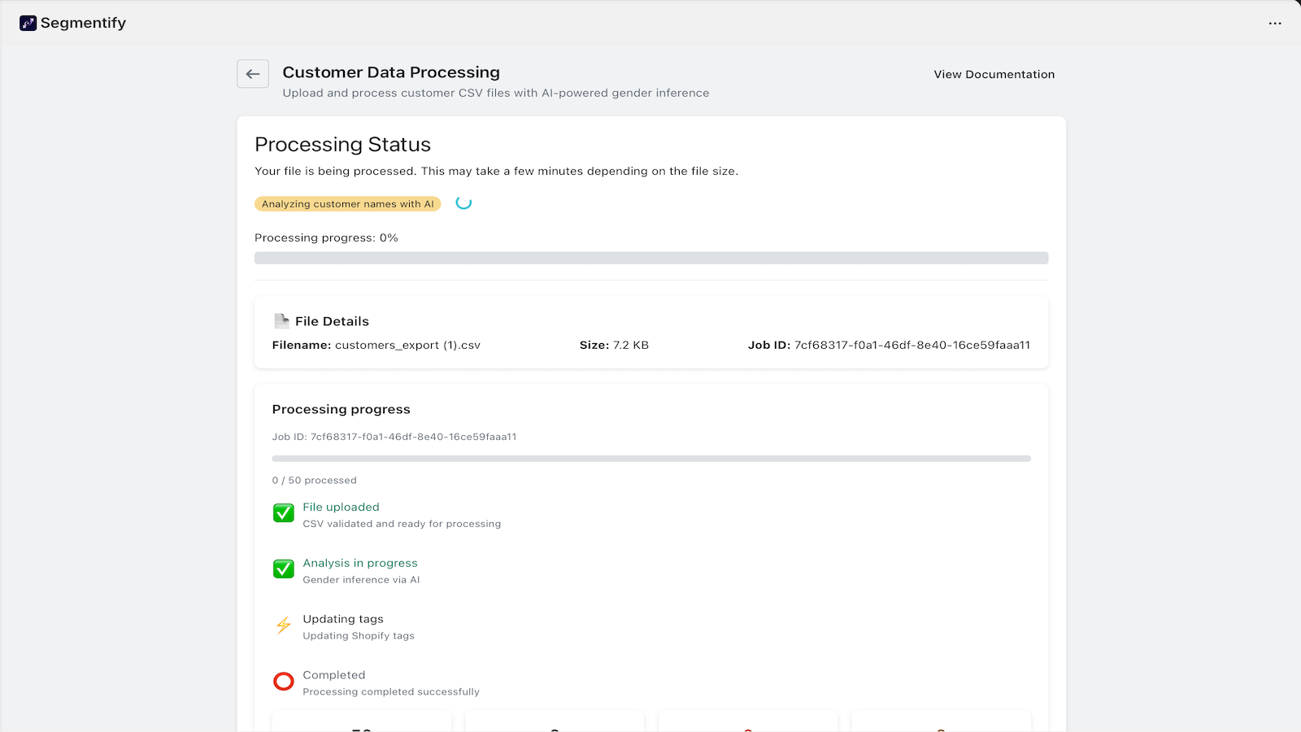This screenshot has height=732, width=1301.
Task: Click the 0 / 50 processed counter
Action: point(315,480)
